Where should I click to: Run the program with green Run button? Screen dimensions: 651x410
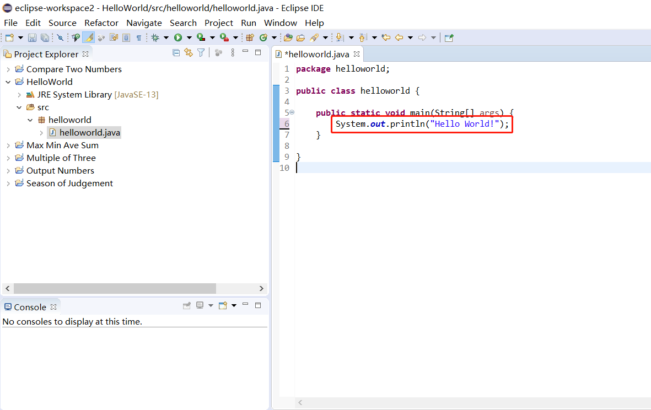(178, 37)
